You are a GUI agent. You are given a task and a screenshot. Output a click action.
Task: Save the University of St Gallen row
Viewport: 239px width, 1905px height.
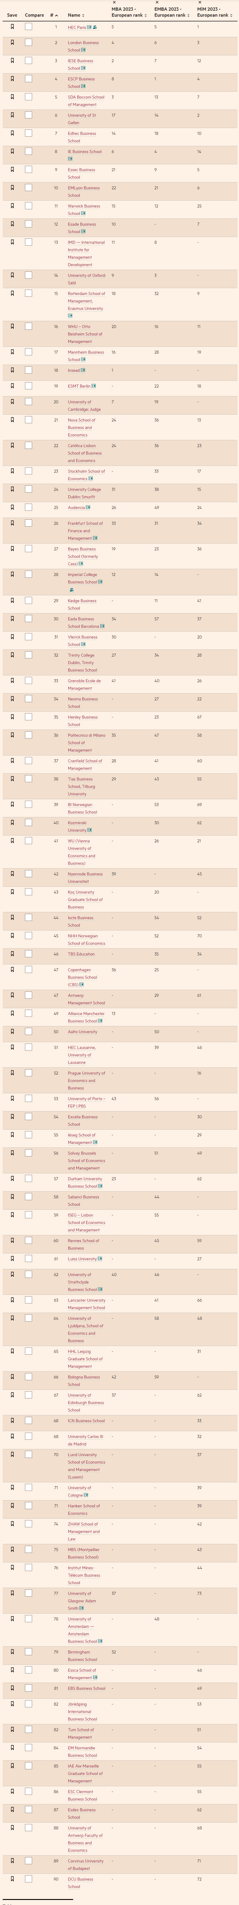pyautogui.click(x=12, y=115)
